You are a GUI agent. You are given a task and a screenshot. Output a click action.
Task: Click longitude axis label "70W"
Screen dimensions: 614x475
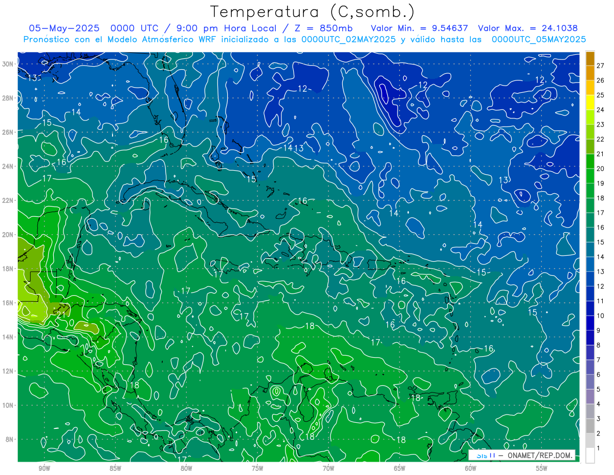pos(328,469)
